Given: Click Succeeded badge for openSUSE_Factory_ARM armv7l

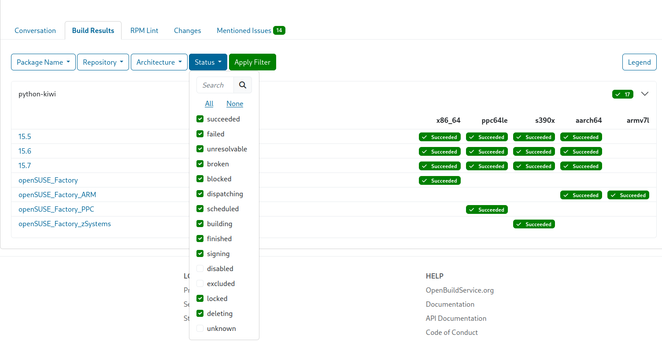Looking at the screenshot, I should 628,195.
